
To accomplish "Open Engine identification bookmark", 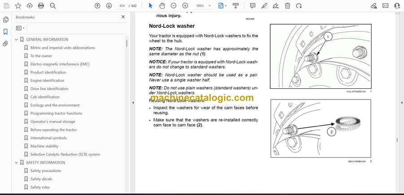I will [48, 81].
